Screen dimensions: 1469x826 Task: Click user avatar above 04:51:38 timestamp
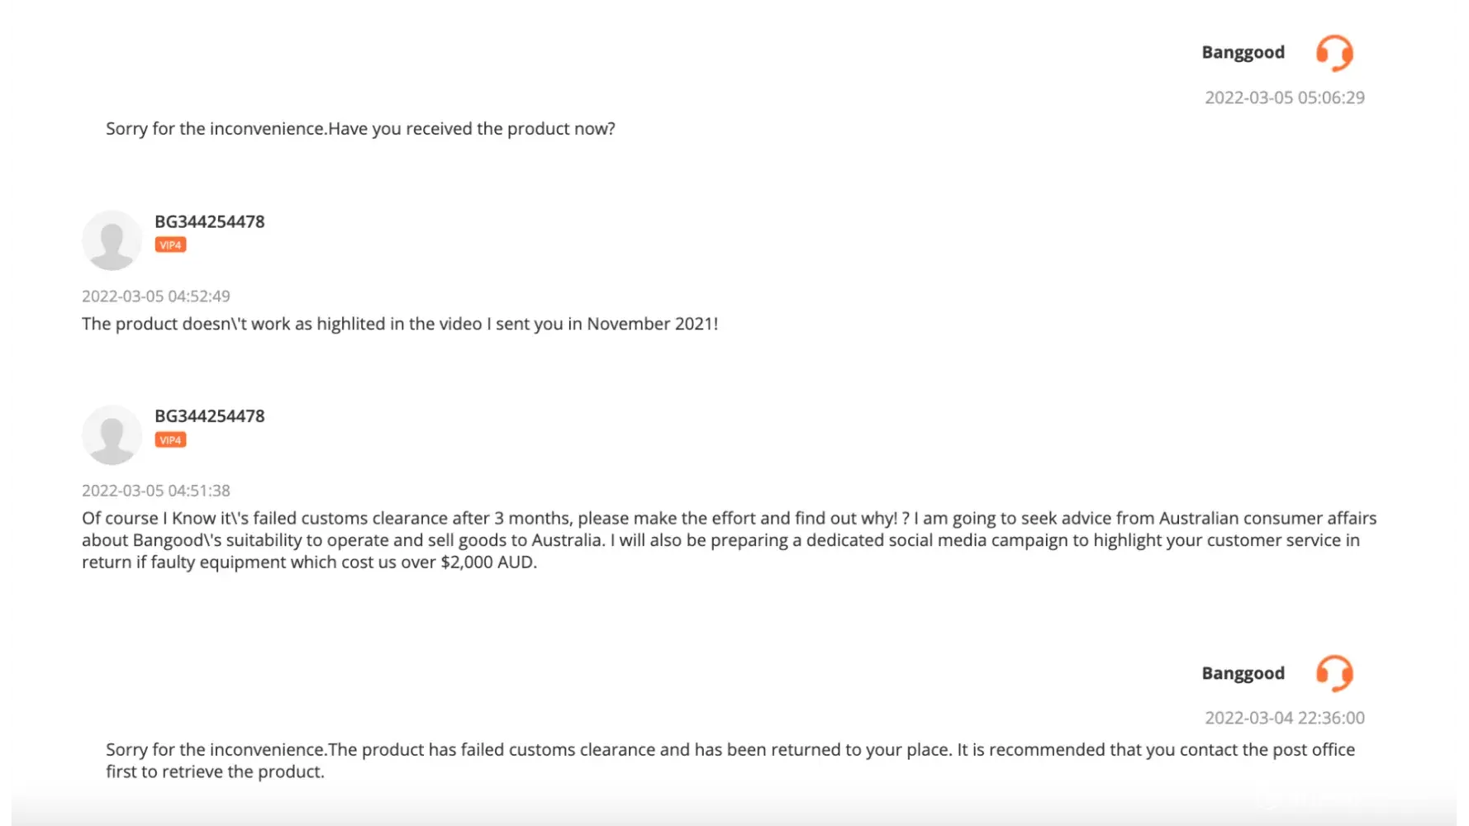112,435
